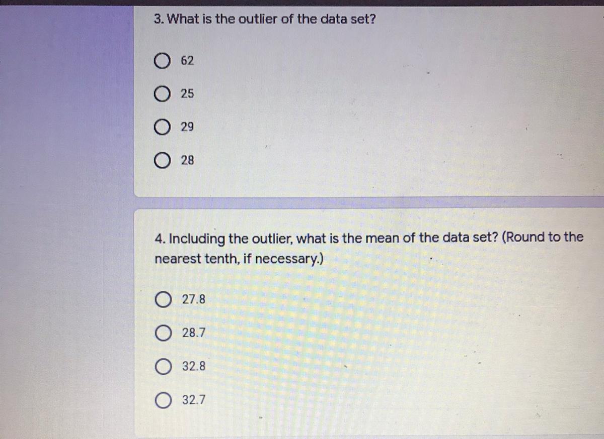Click the '28' answer label text
Image resolution: width=604 pixels, height=439 pixels.
187,161
